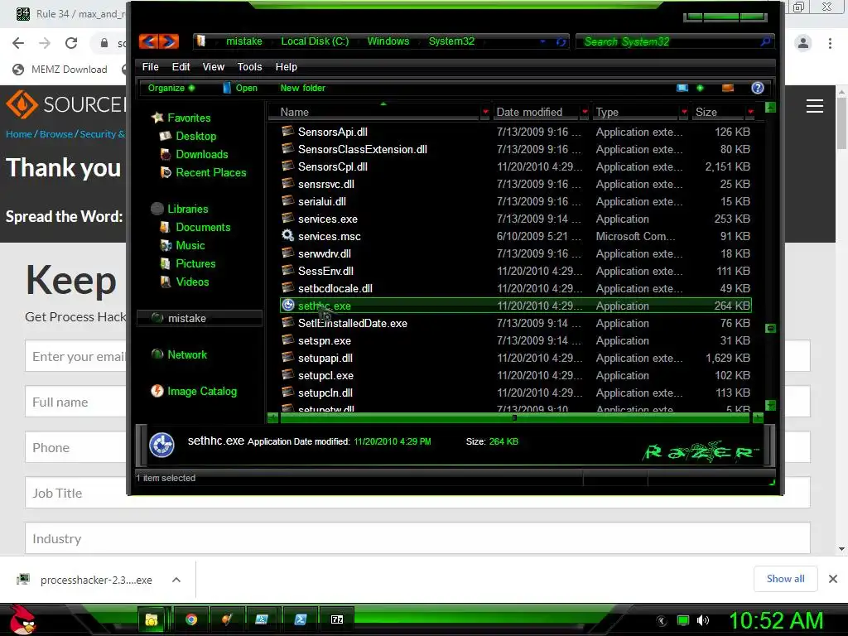Open the Date modified column filter dropdown
Image resolution: width=848 pixels, height=636 pixels.
(585, 112)
